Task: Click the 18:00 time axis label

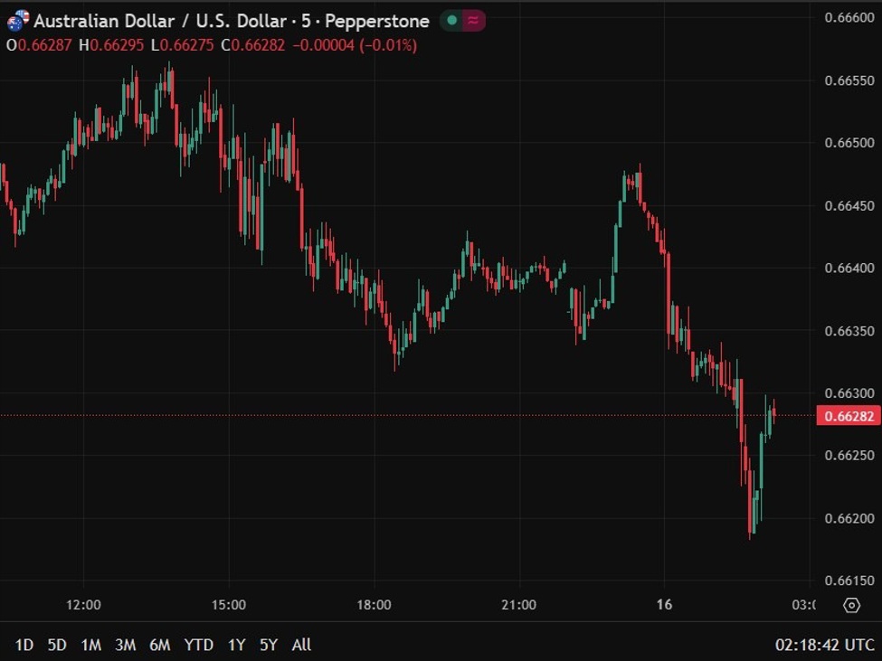Action: click(x=375, y=605)
